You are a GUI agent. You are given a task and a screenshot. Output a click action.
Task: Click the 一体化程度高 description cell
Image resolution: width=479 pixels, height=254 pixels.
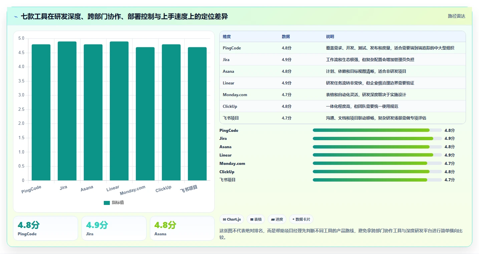tap(362, 106)
